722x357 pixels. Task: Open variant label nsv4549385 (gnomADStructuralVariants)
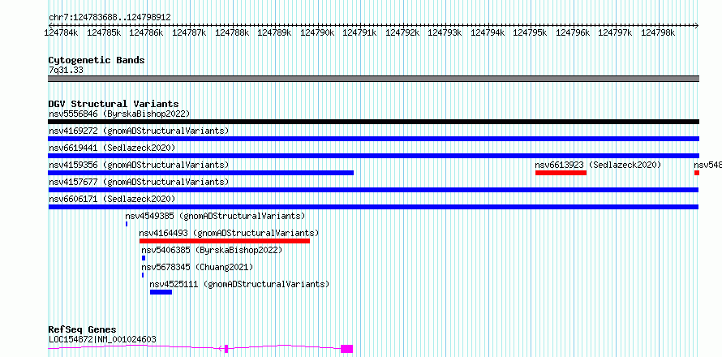(x=215, y=216)
